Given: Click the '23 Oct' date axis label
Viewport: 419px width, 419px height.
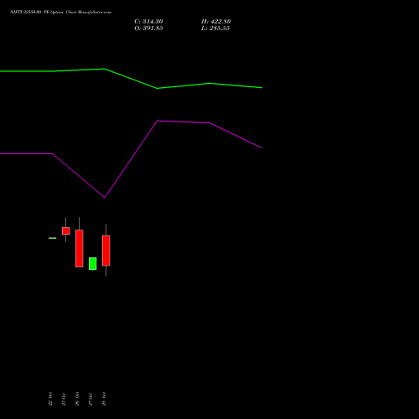Looking at the screenshot, I should [64, 399].
